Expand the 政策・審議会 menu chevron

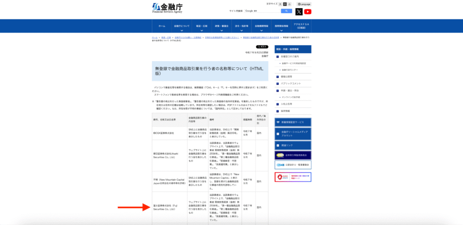(222, 30)
